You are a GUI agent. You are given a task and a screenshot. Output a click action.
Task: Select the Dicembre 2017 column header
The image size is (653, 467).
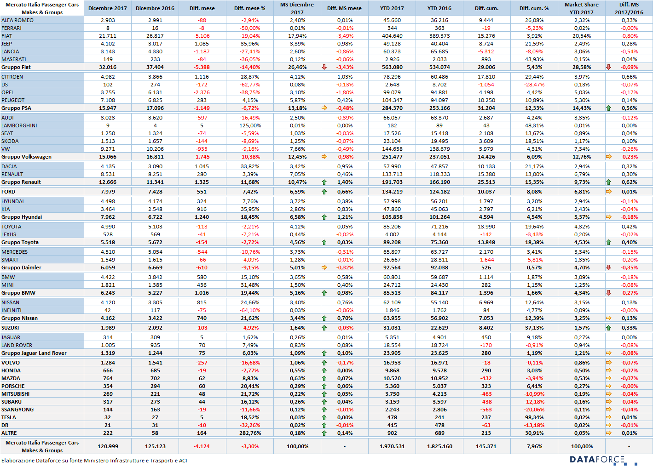[x=108, y=8]
